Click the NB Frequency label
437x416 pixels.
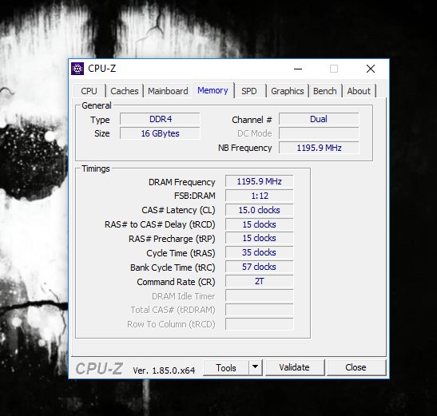click(245, 148)
